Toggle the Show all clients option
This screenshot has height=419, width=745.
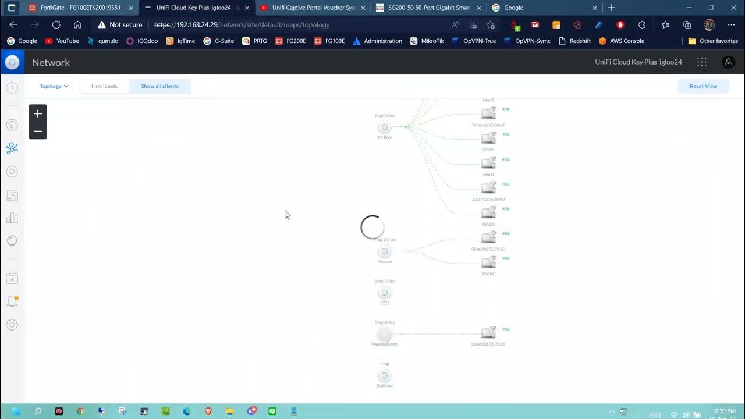pos(159,86)
